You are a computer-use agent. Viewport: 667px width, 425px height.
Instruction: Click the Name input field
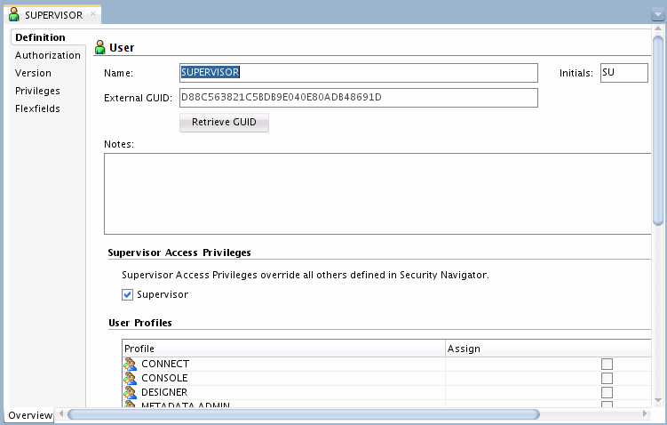coord(359,73)
